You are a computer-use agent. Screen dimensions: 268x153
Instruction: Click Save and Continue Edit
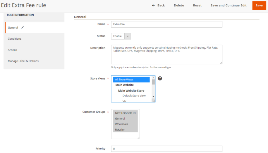tap(229, 5)
